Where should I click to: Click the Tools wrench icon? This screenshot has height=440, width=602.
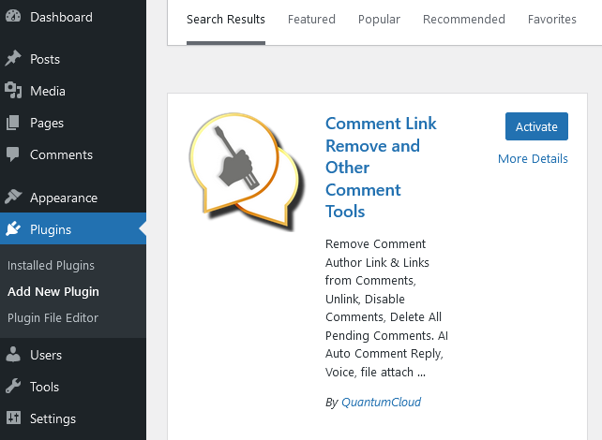click(13, 387)
